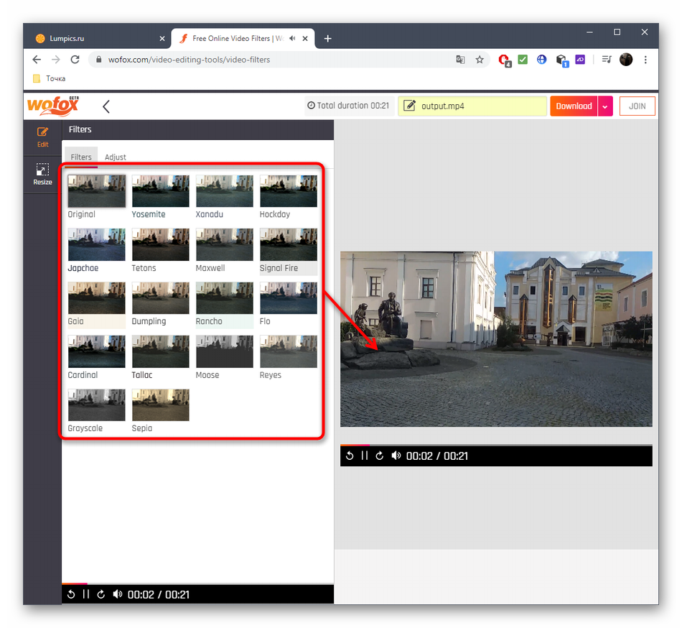Screen dimensions: 682x628
Task: Apply the Grayscale filter thumbnail
Action: tap(96, 405)
